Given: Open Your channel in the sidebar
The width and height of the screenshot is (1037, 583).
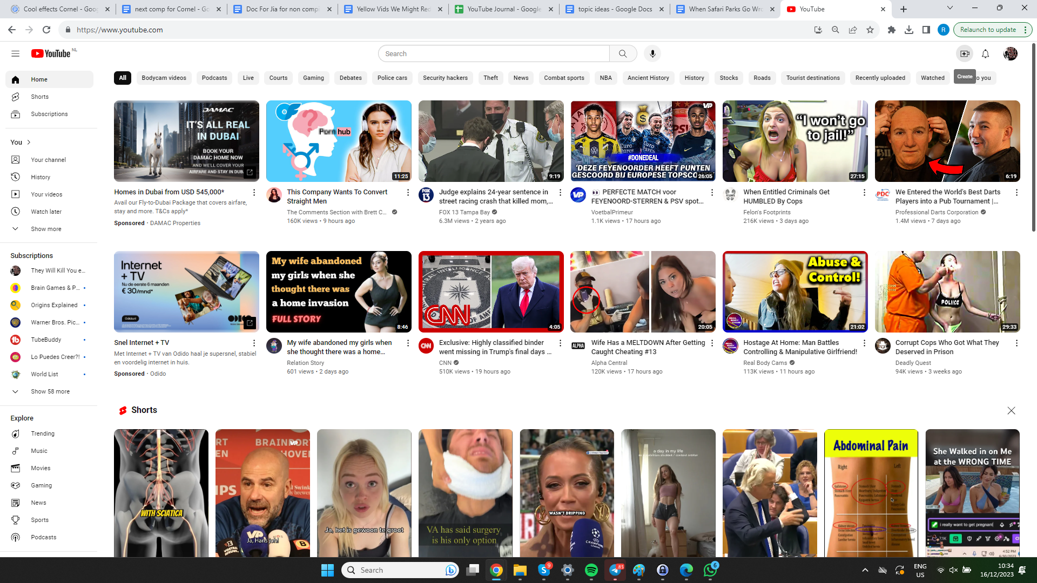Looking at the screenshot, I should pos(49,160).
